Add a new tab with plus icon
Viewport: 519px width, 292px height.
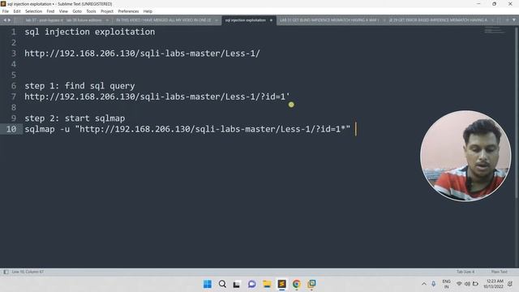point(507,20)
